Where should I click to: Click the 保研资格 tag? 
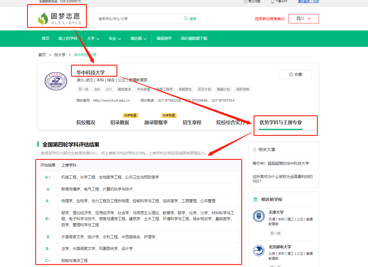(x=243, y=89)
